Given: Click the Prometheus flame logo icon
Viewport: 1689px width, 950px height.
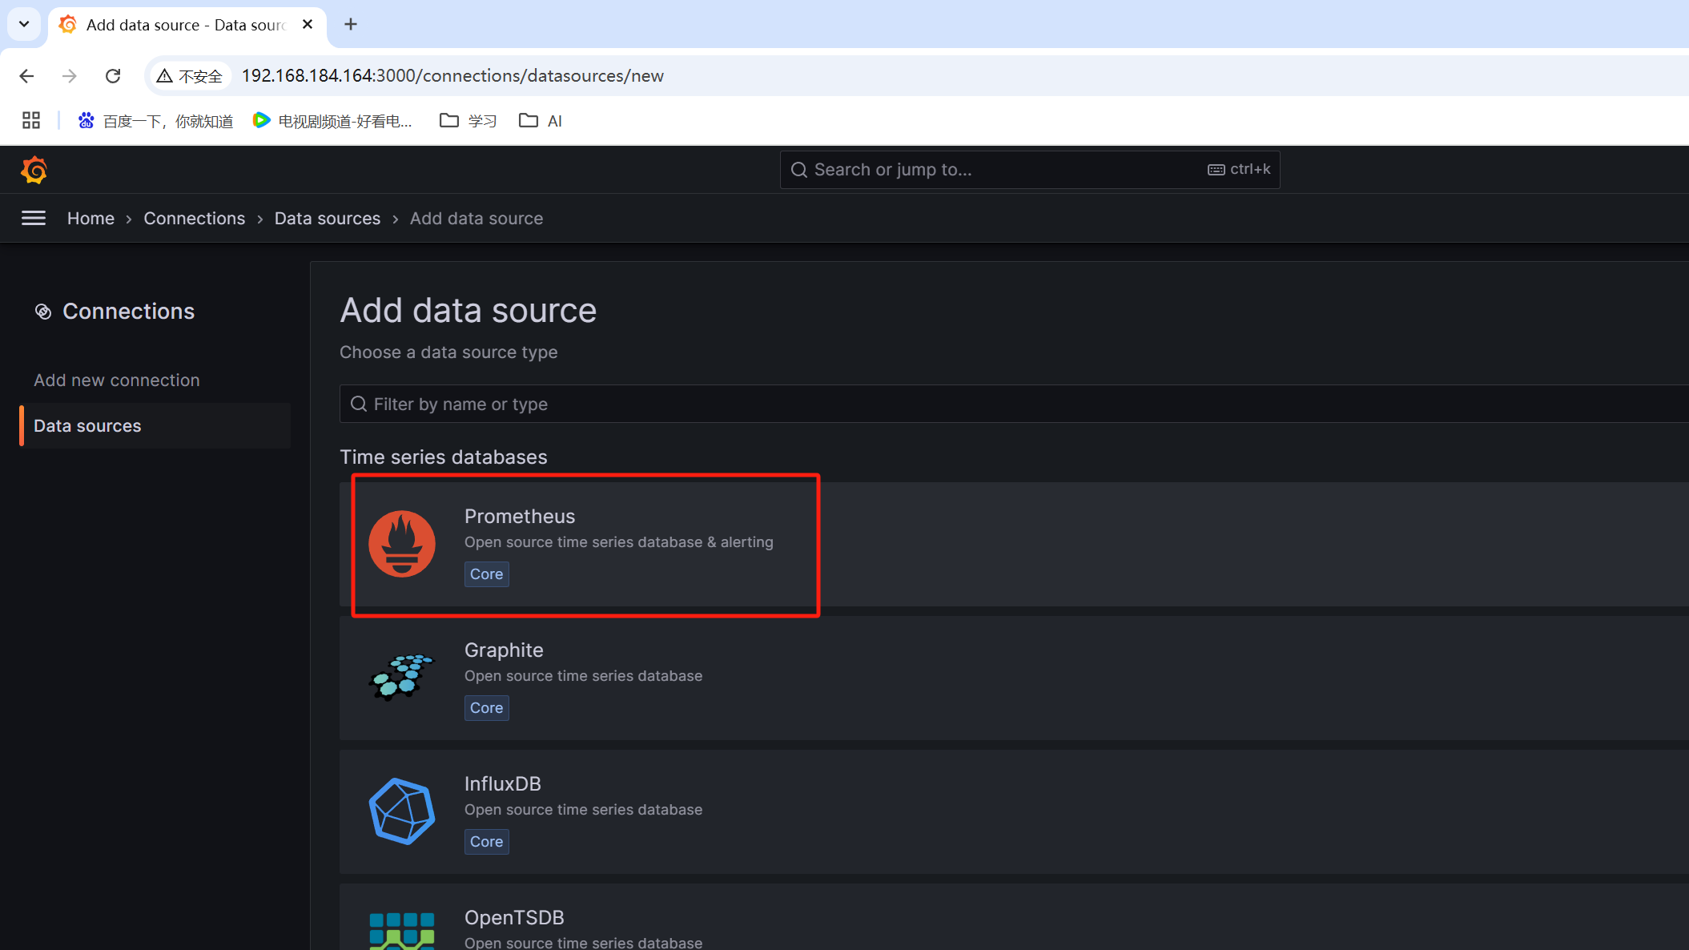Looking at the screenshot, I should [x=402, y=544].
